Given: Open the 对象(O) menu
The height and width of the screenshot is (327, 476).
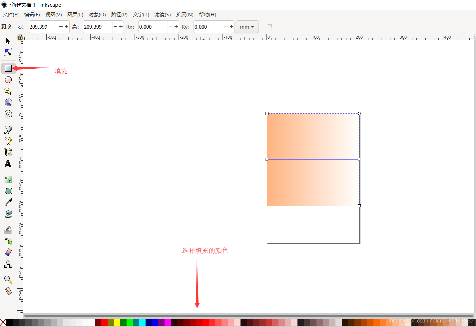Looking at the screenshot, I should tap(97, 14).
